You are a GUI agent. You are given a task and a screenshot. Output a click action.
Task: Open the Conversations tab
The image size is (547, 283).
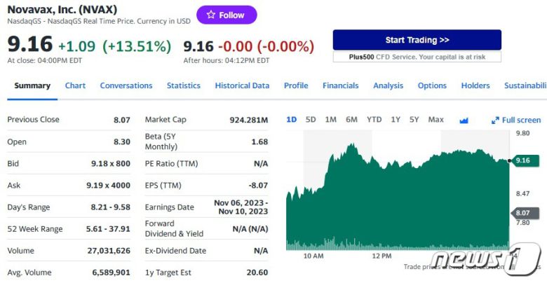click(126, 85)
